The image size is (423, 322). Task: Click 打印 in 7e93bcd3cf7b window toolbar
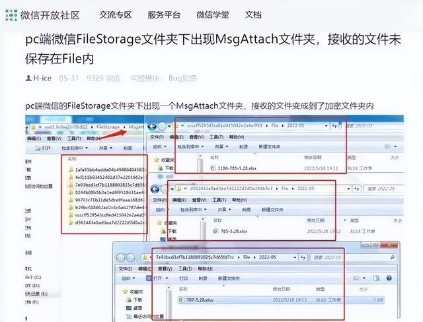183,278
